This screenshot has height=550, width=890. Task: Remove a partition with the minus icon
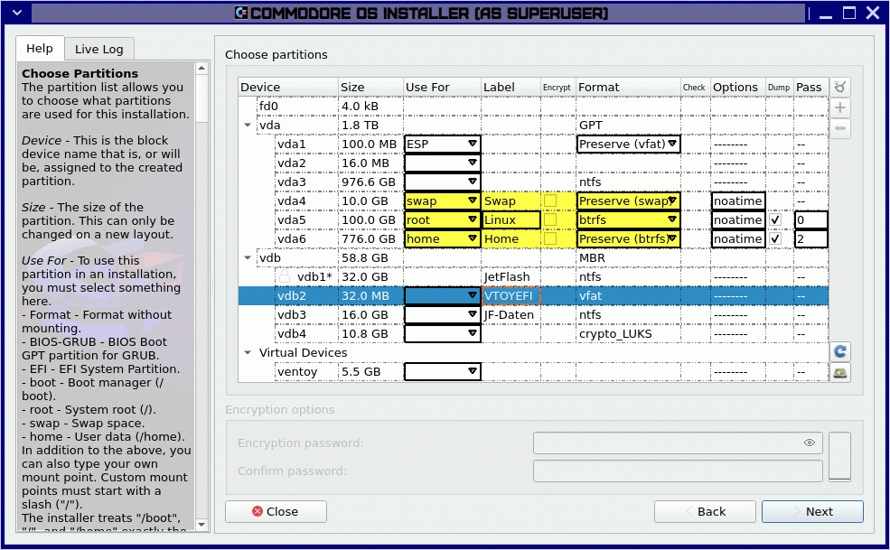(x=840, y=128)
